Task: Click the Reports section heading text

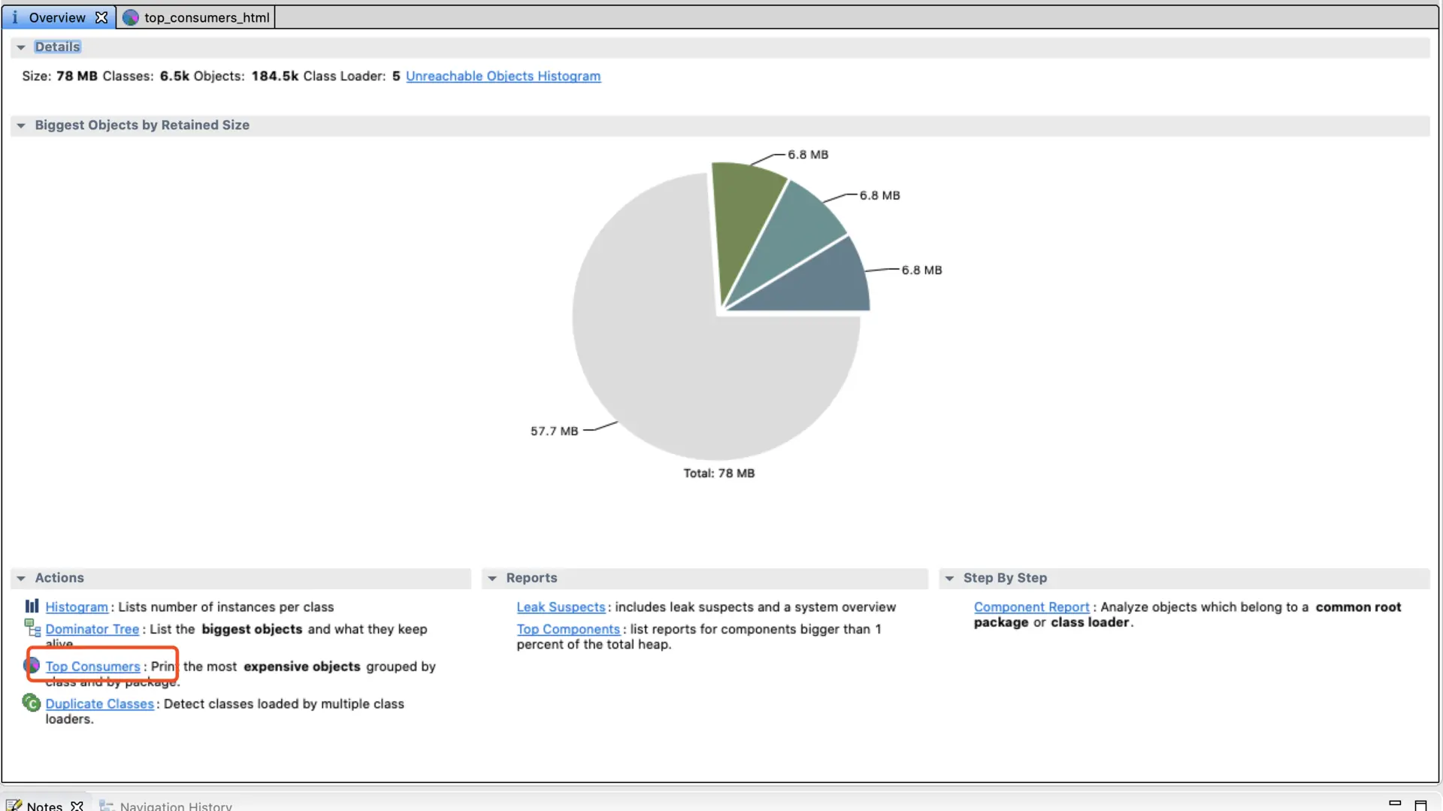Action: (x=531, y=577)
